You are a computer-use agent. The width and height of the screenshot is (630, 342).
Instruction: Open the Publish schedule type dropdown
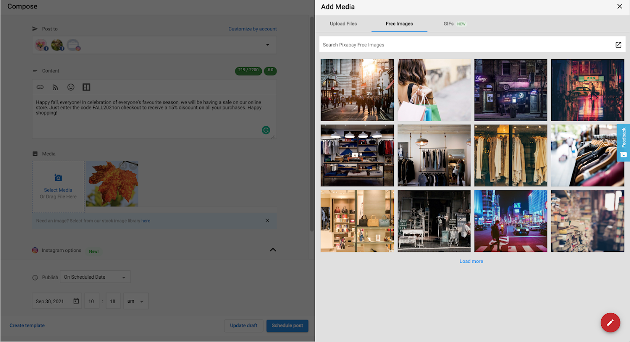click(x=95, y=277)
